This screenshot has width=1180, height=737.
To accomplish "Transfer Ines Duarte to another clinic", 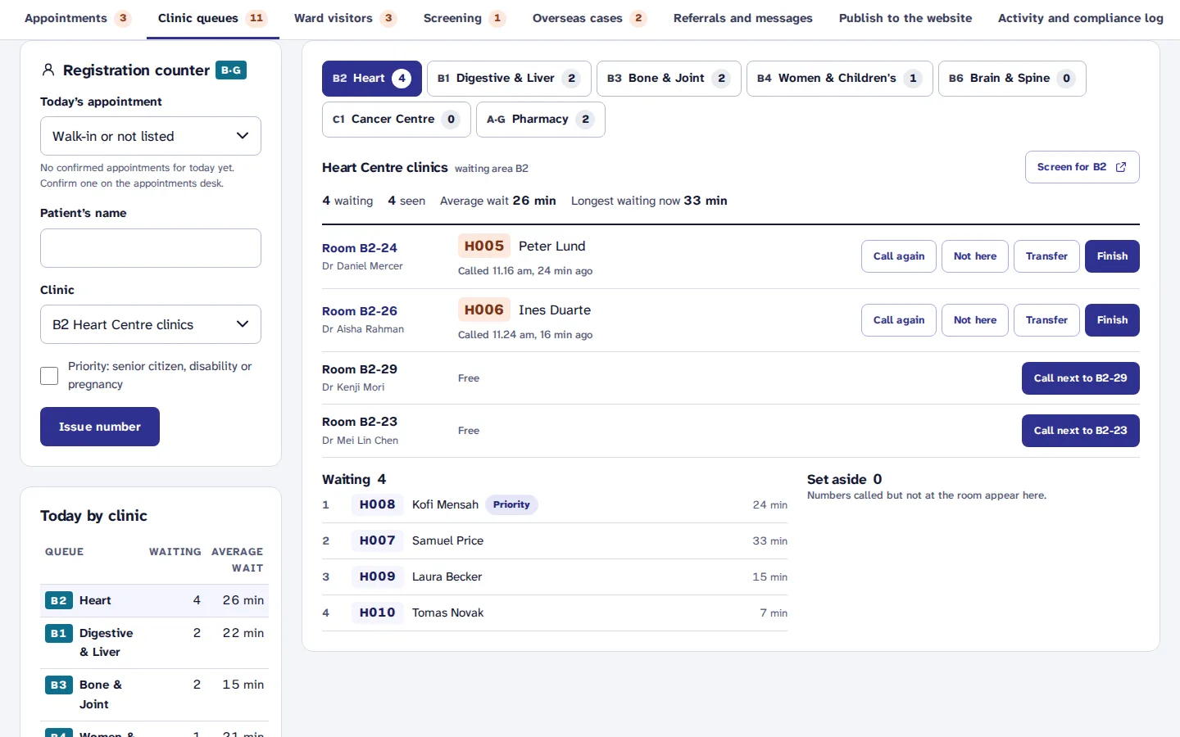I will point(1046,320).
